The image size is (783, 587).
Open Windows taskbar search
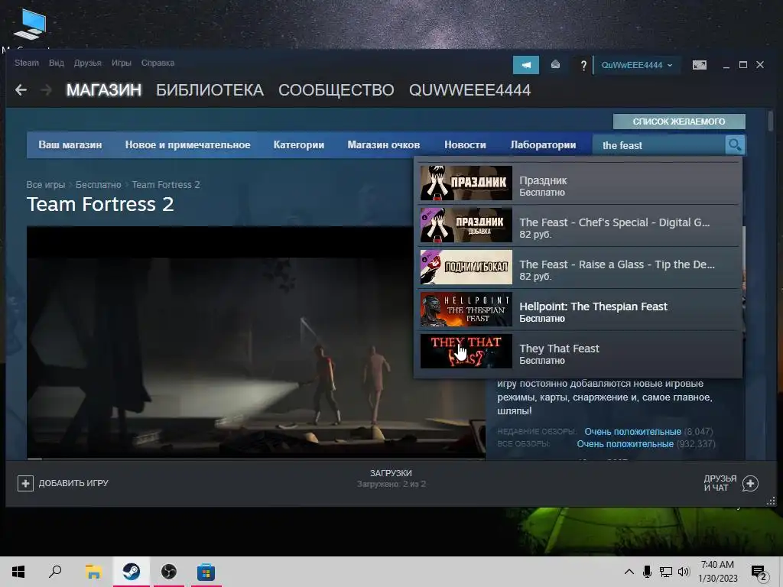point(55,572)
